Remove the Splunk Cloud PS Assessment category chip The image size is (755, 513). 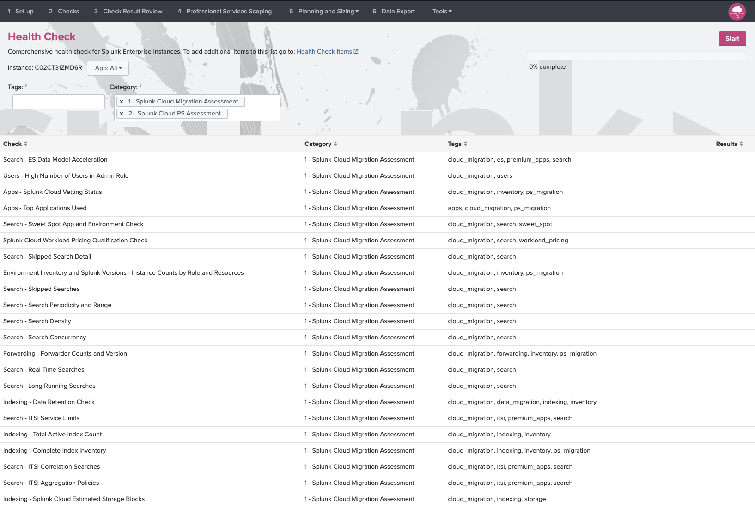pos(122,114)
